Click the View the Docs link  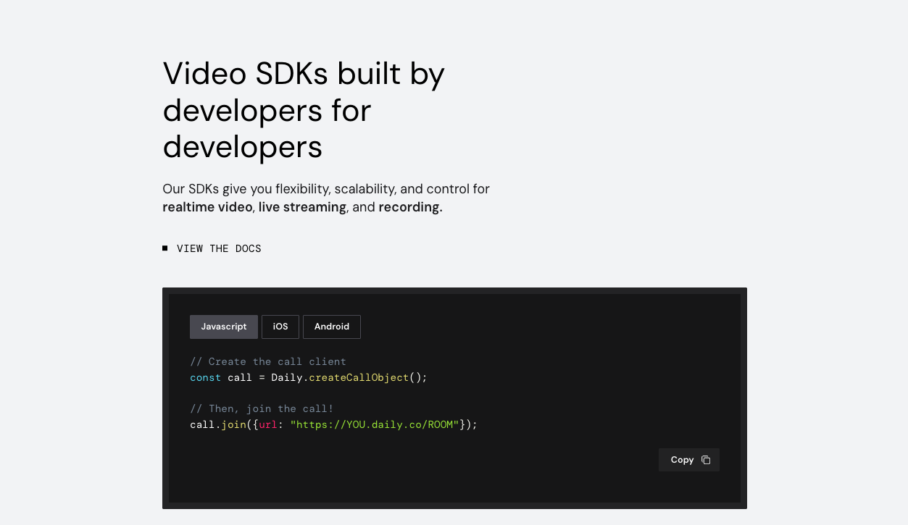[219, 248]
